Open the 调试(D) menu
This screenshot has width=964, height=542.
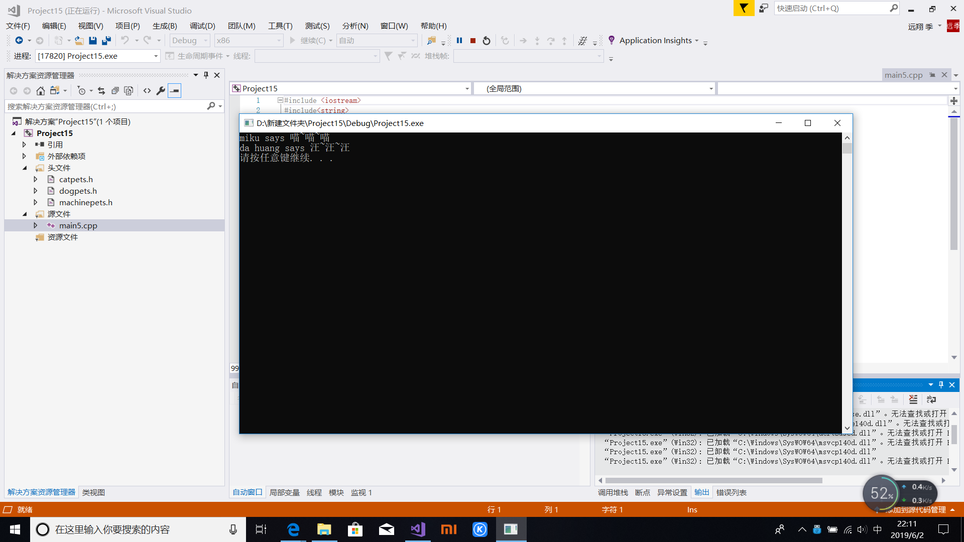202,26
